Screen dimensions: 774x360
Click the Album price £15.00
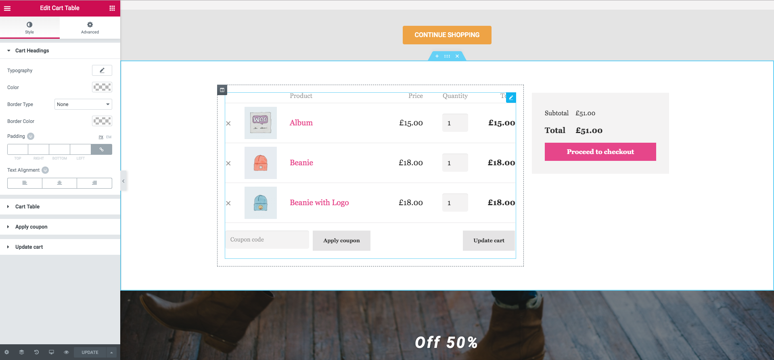coord(411,123)
